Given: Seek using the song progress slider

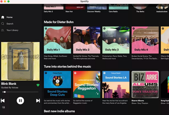Looking at the screenshot, I should (x=20, y=92).
